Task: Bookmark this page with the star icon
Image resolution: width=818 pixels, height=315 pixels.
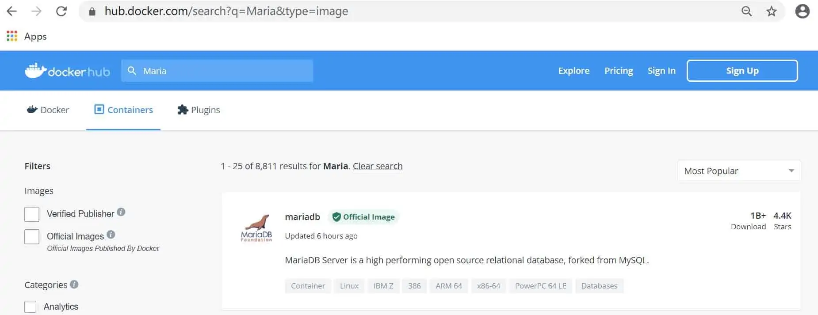Action: coord(772,11)
